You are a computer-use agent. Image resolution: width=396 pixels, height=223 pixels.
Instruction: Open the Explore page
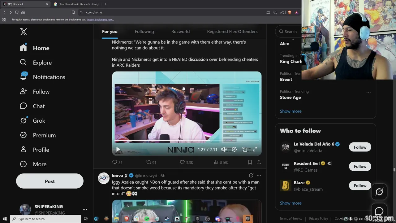tap(36, 63)
